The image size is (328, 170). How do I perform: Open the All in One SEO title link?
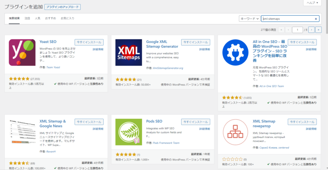pos(270,51)
